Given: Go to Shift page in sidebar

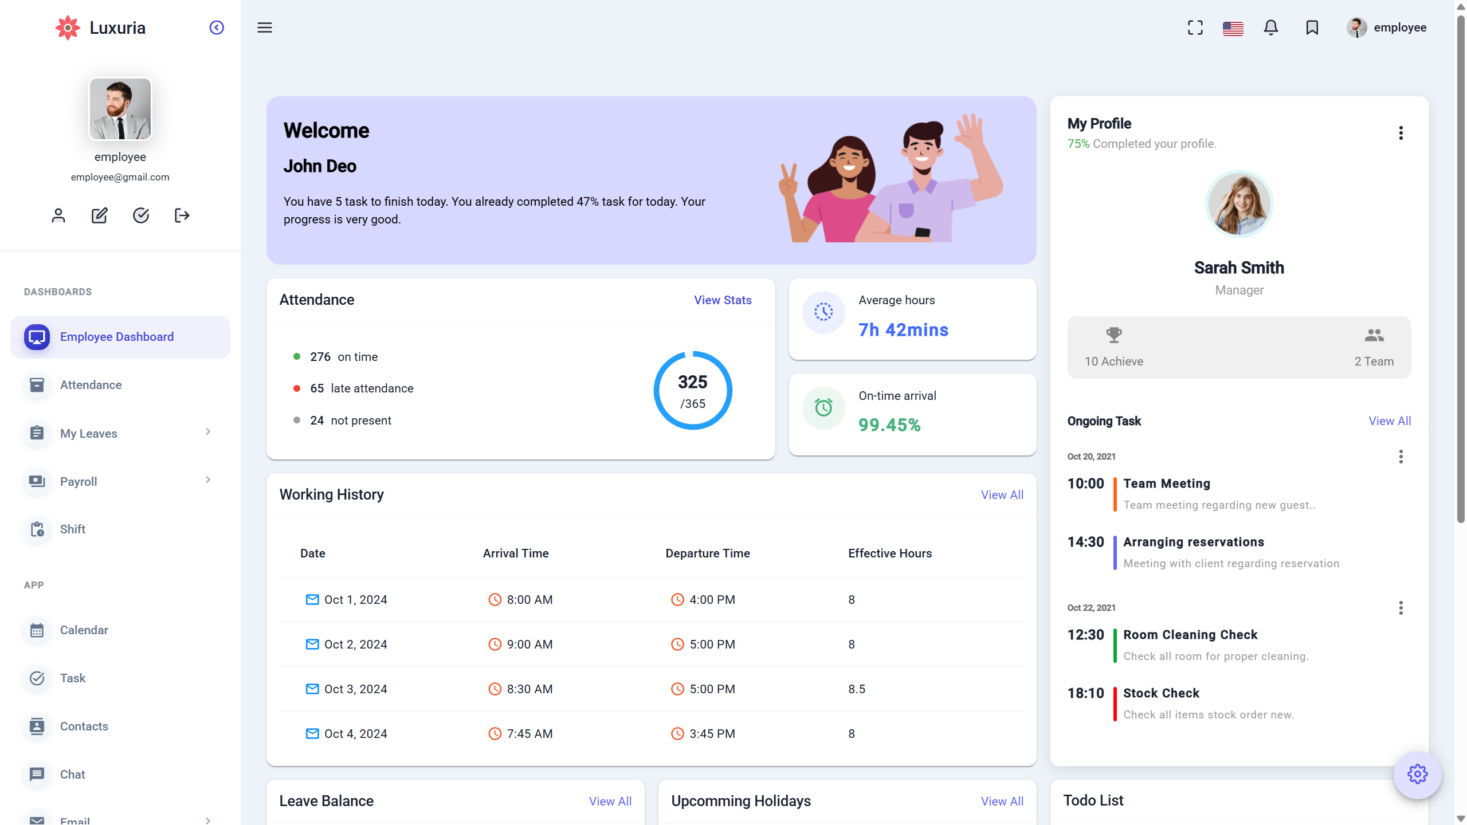Looking at the screenshot, I should click(120, 529).
